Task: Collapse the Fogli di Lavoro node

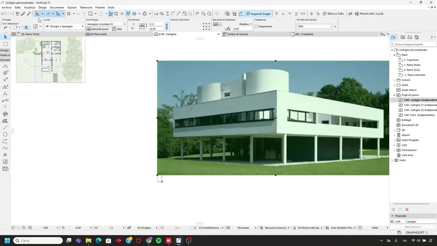Action: point(394,95)
